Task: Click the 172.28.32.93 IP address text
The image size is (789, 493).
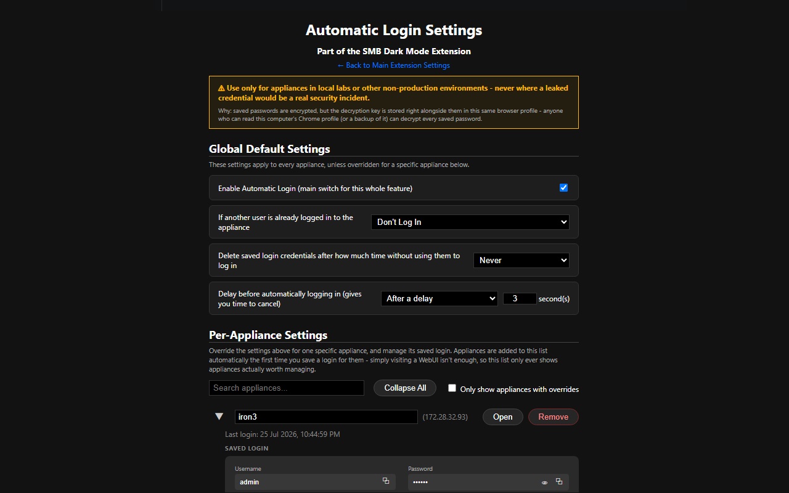Action: coord(445,417)
